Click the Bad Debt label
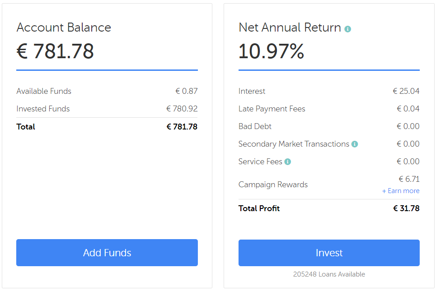Image resolution: width=436 pixels, height=291 pixels. (x=255, y=126)
